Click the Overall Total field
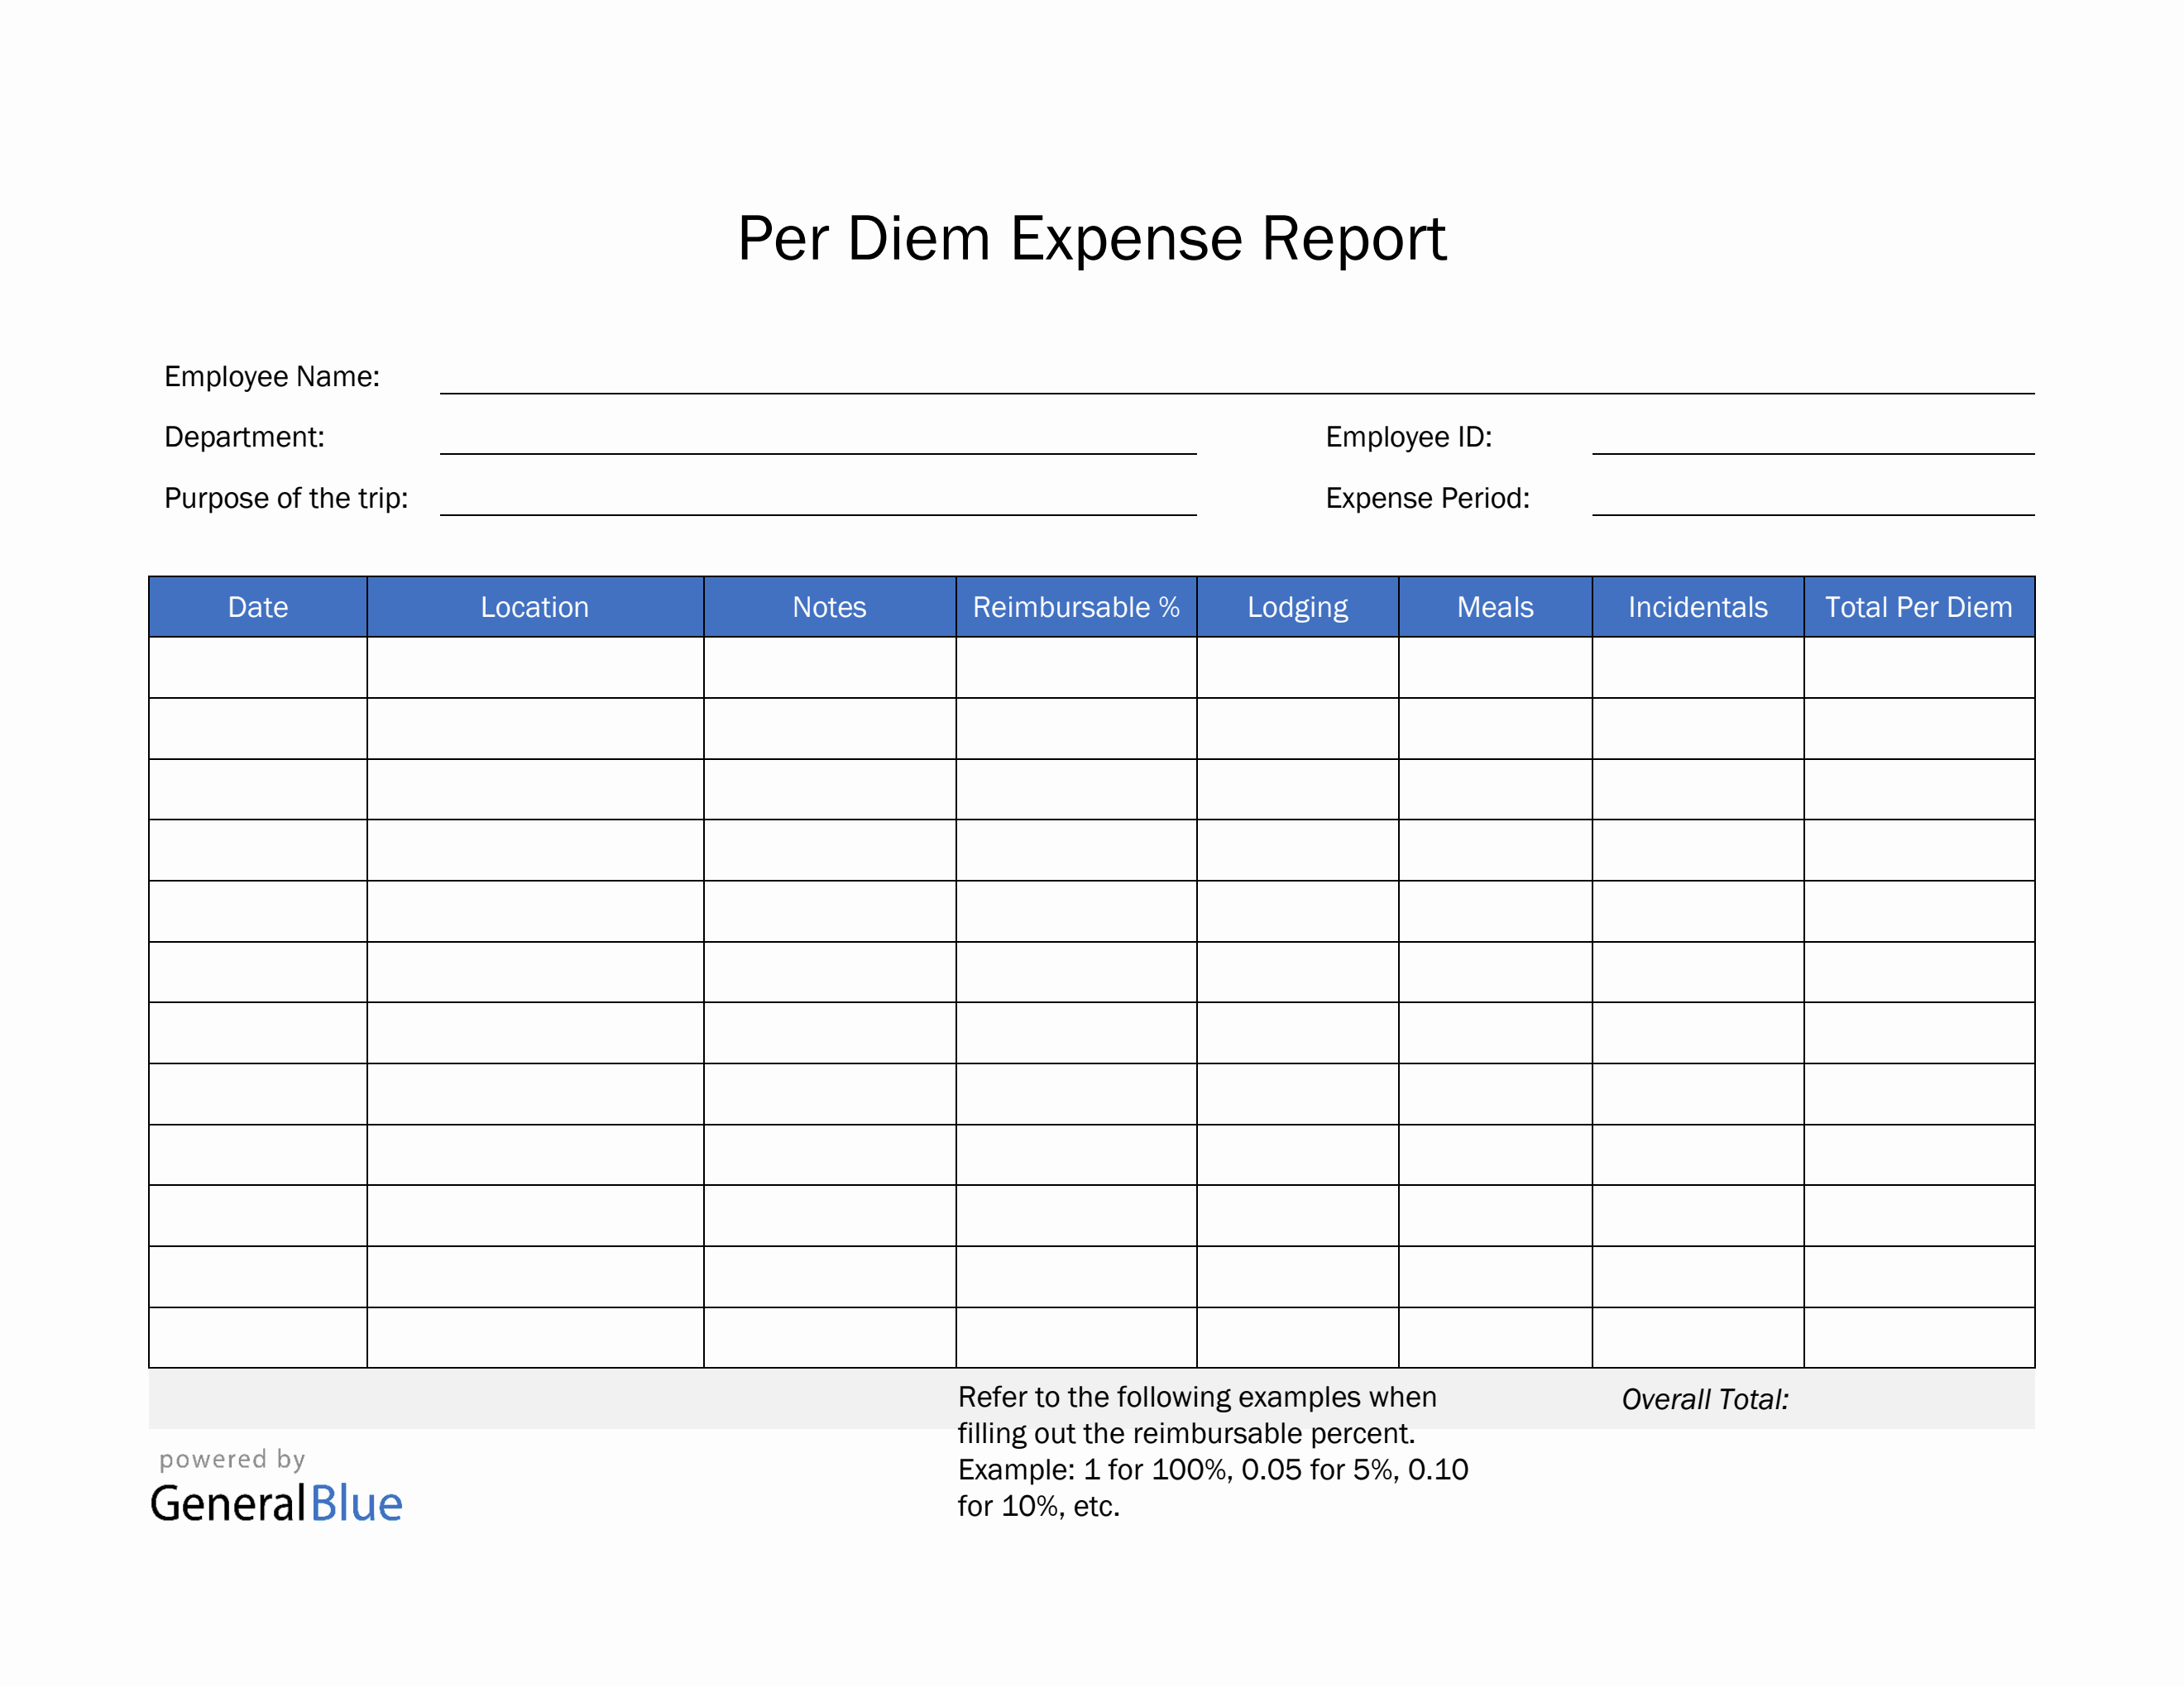The image size is (2184, 1687). (x=1706, y=1399)
